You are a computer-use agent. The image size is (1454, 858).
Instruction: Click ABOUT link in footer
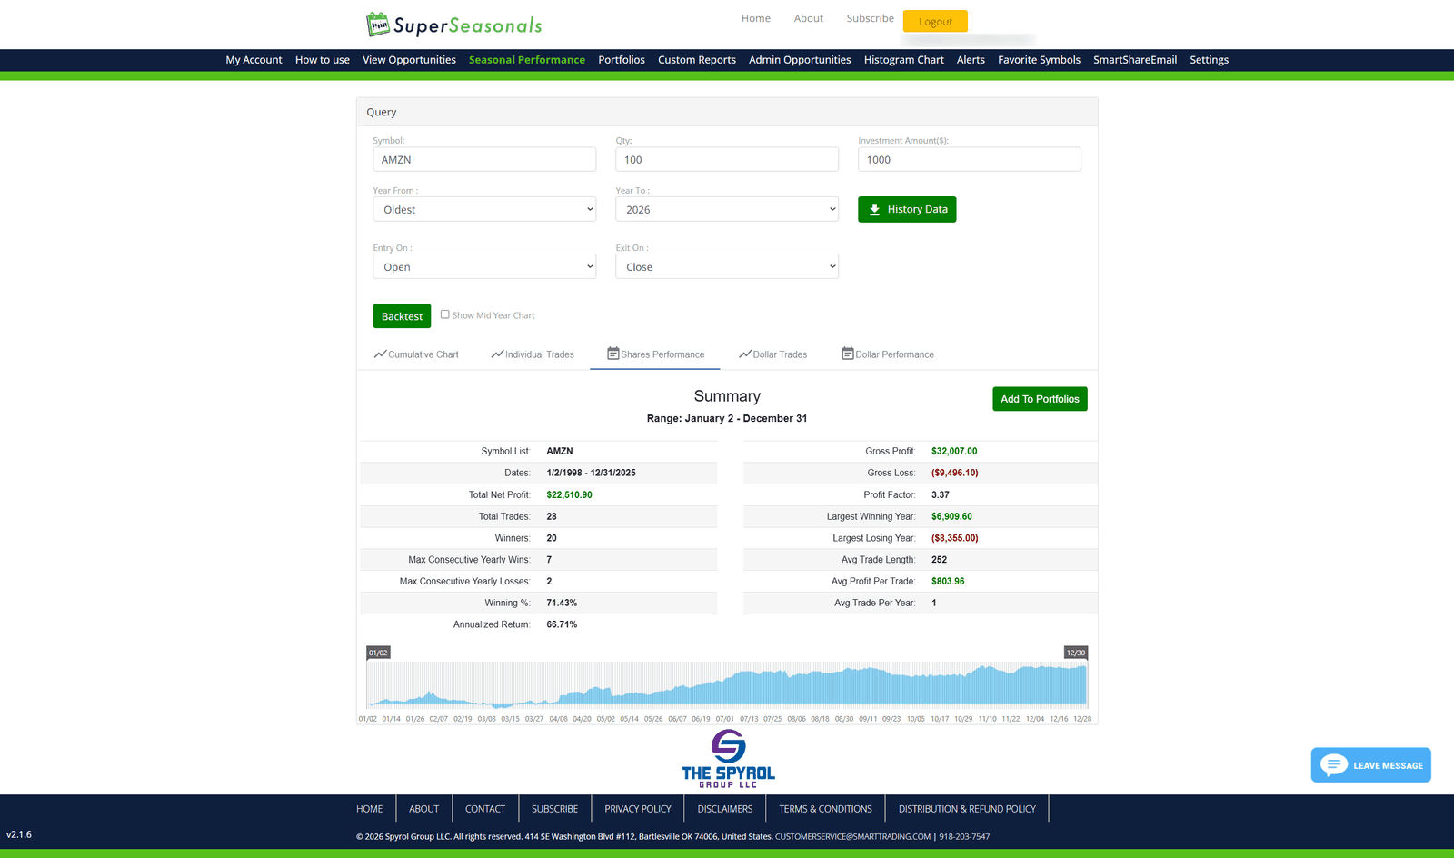(423, 809)
